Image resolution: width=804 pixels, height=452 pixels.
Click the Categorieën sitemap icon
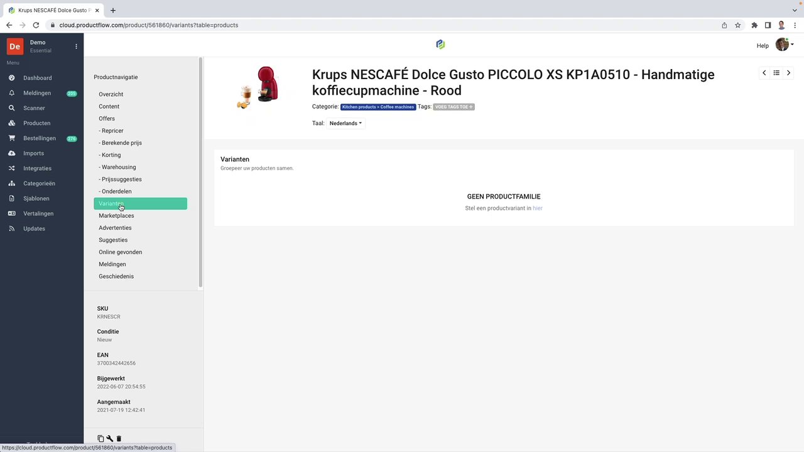coord(11,183)
